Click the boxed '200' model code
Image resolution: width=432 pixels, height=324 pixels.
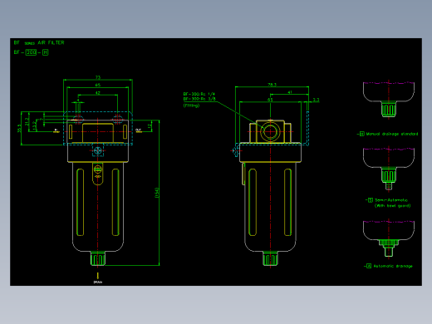(31, 52)
